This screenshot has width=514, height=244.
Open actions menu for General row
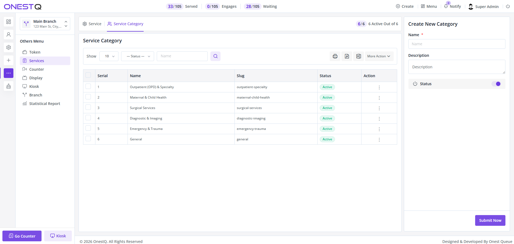point(379,140)
